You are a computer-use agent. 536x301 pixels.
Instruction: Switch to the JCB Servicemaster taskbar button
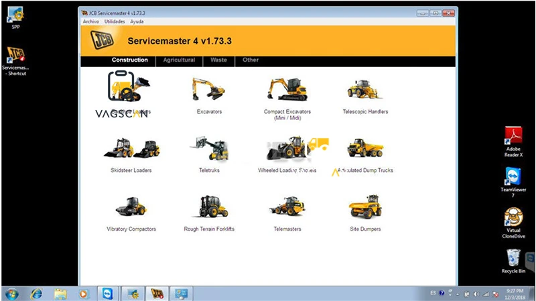tap(157, 294)
